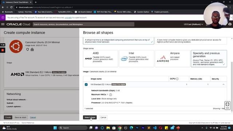
Task: Open Cookie Preferences footer link
Action: coord(28,123)
